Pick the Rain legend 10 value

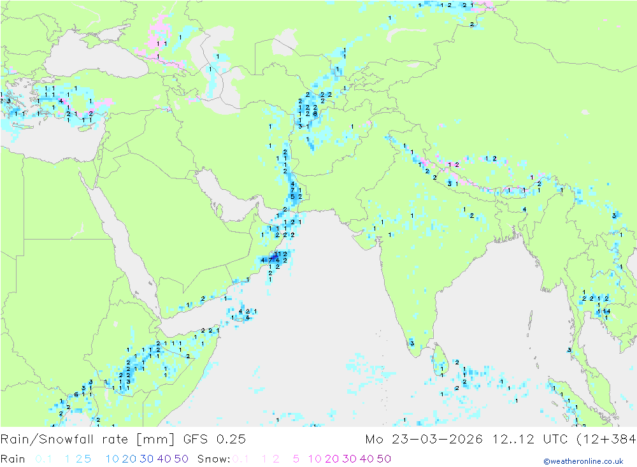112,459
